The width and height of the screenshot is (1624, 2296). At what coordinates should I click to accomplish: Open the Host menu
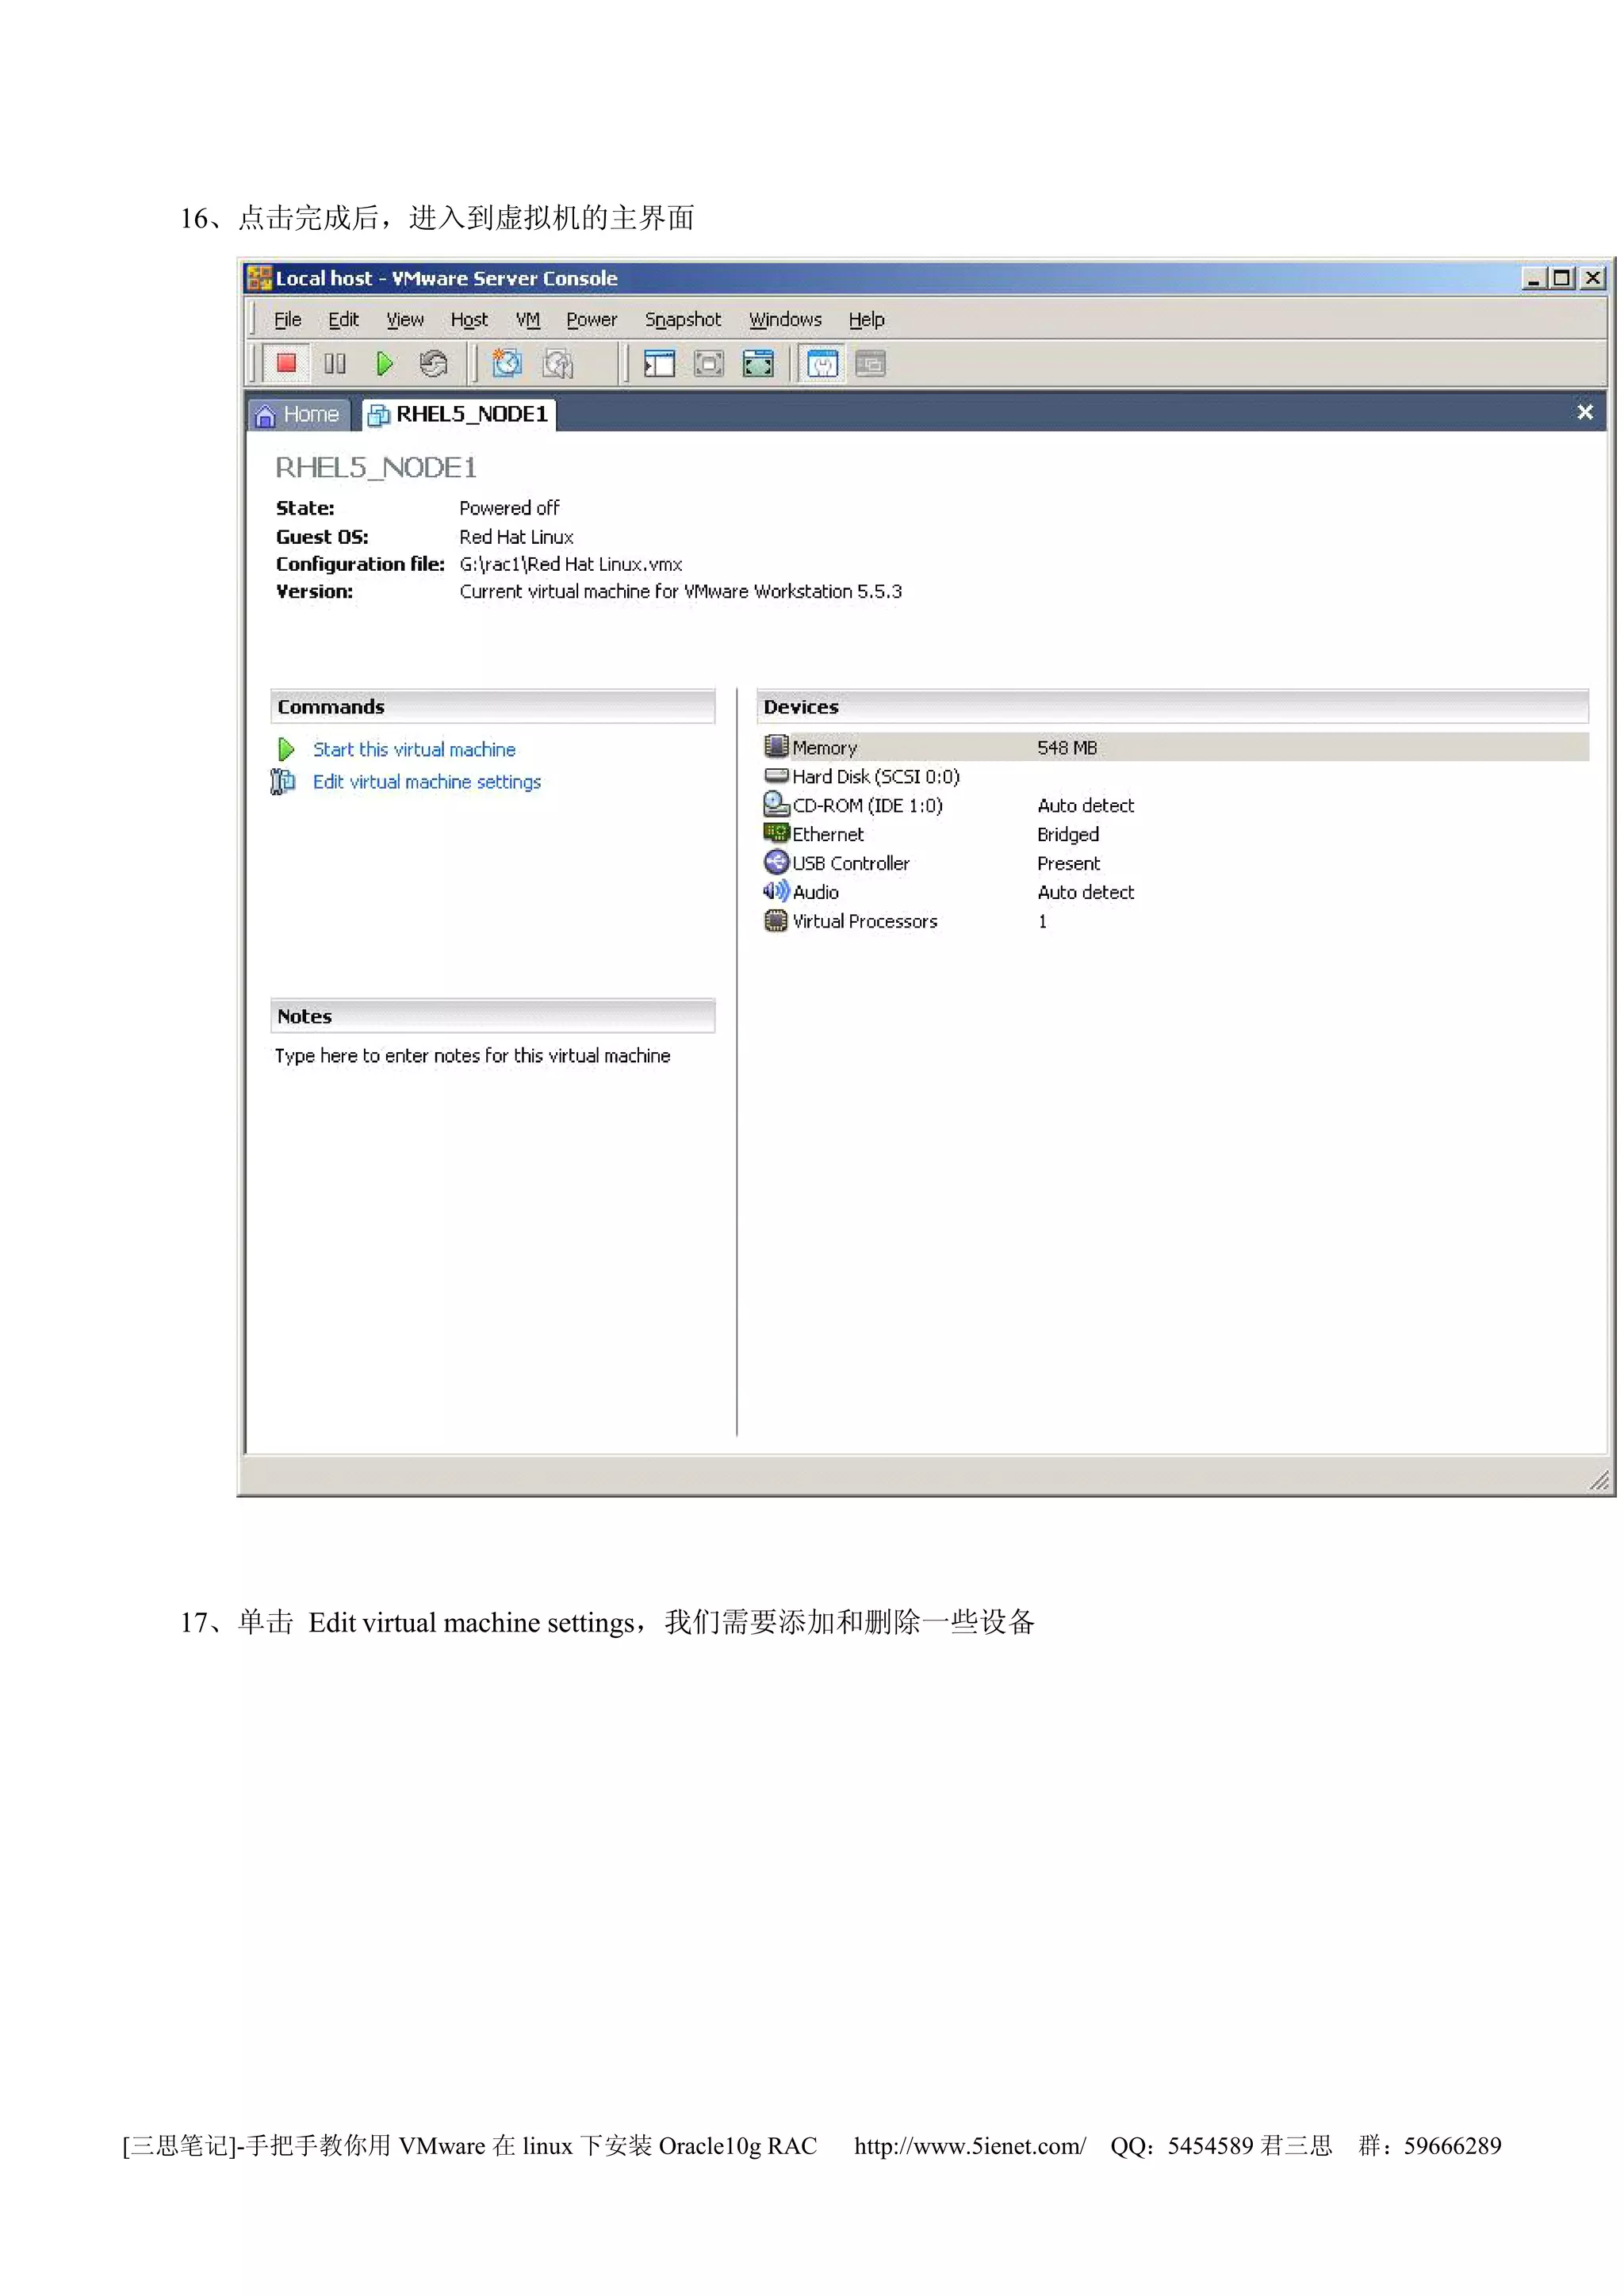(x=469, y=320)
